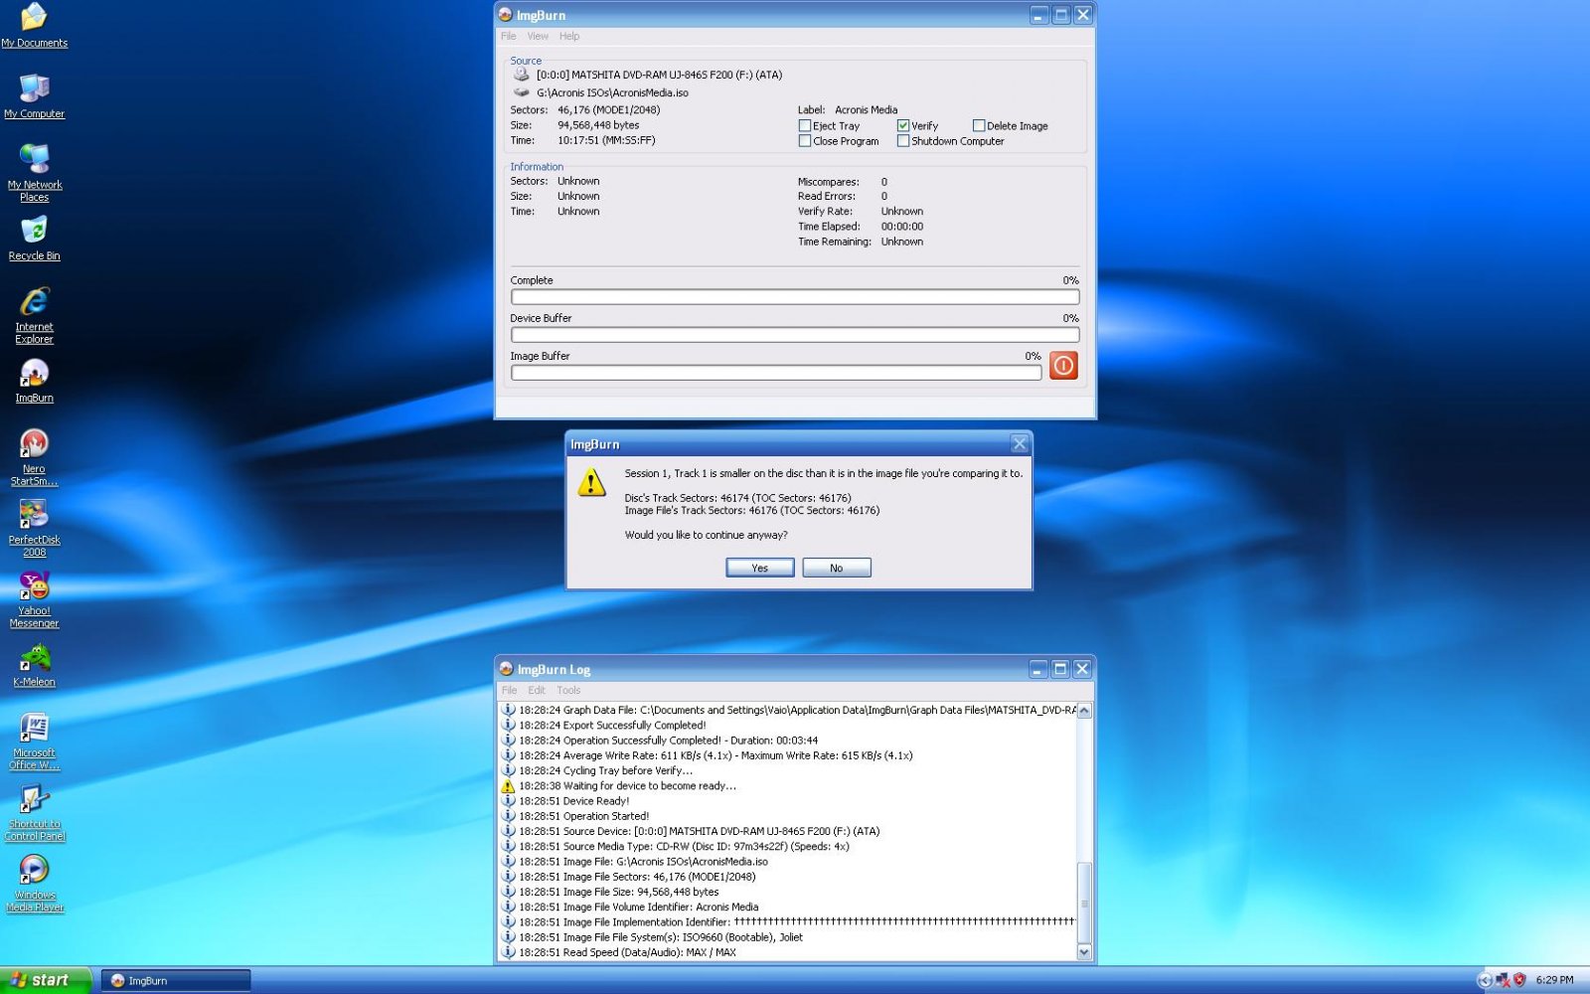This screenshot has width=1590, height=994.
Task: Enable the Shutdown Computer checkbox
Action: click(903, 141)
